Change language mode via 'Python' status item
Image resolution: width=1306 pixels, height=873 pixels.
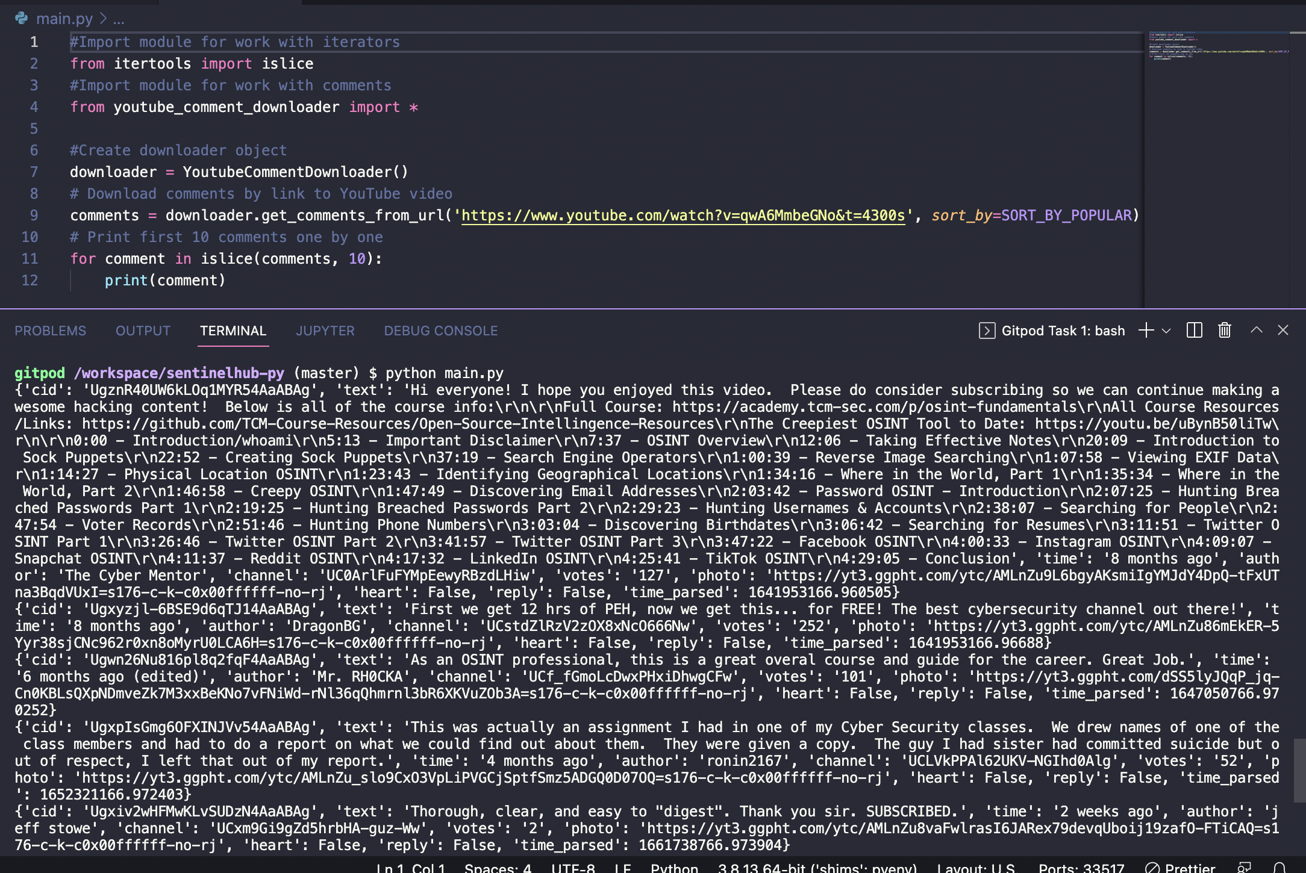pyautogui.click(x=675, y=868)
